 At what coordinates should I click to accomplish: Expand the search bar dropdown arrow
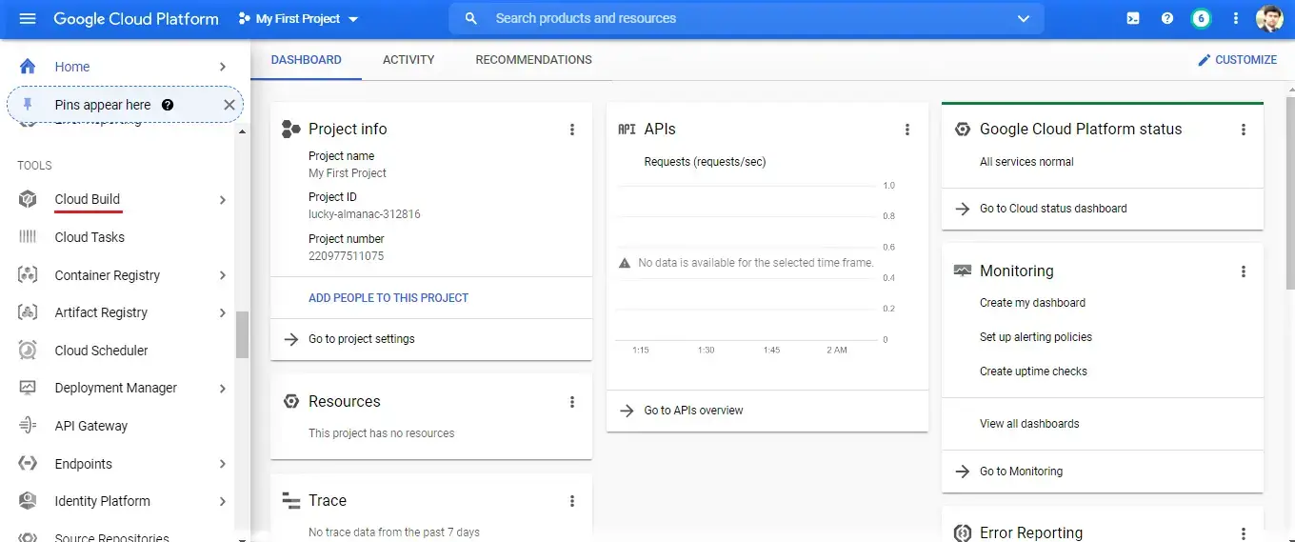pos(1024,18)
